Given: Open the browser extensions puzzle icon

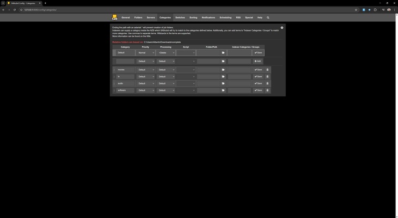Looking at the screenshot, I should [x=375, y=10].
